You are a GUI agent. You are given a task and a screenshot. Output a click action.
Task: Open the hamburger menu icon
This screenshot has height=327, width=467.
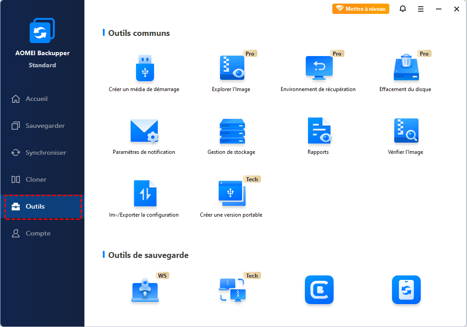tap(421, 9)
